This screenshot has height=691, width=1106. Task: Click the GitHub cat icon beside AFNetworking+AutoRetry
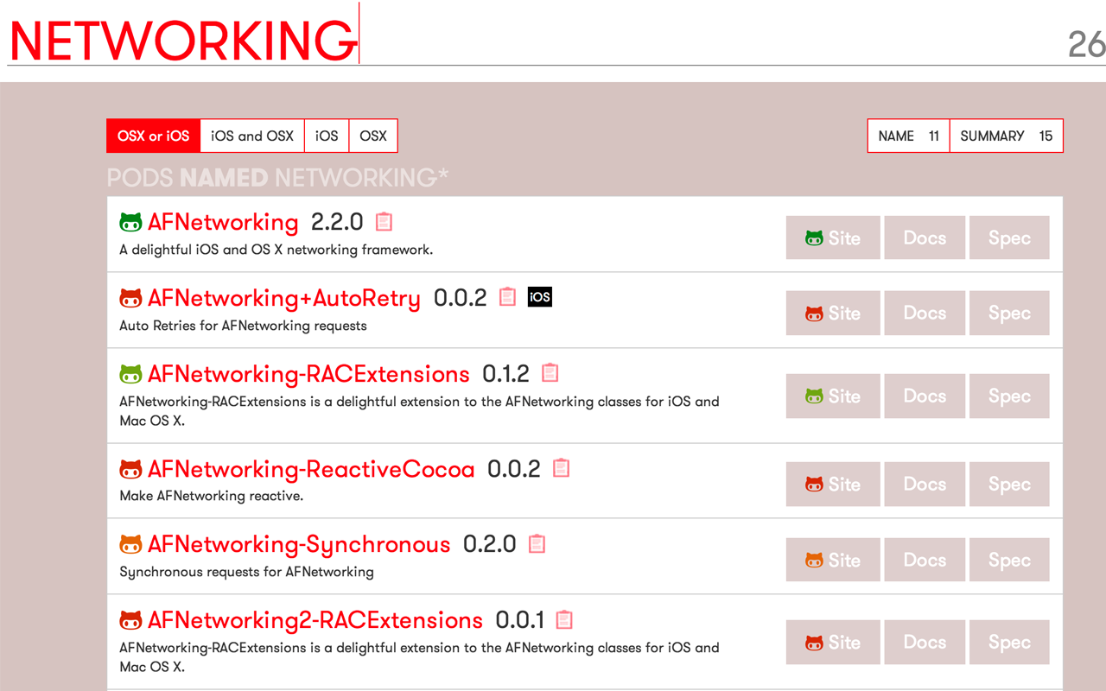pos(130,298)
